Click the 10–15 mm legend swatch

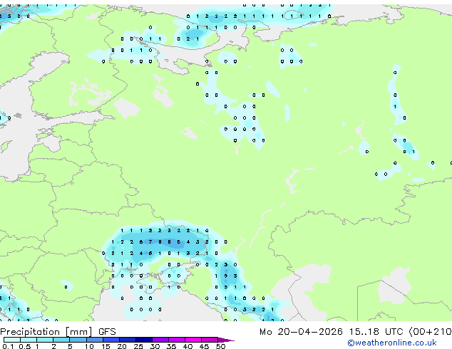click(x=95, y=340)
